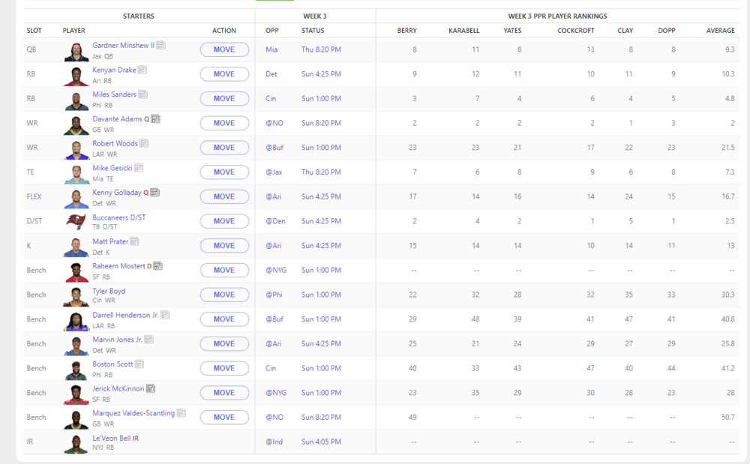Open Boston Scott player link
This screenshot has height=464, width=750.
point(113,364)
